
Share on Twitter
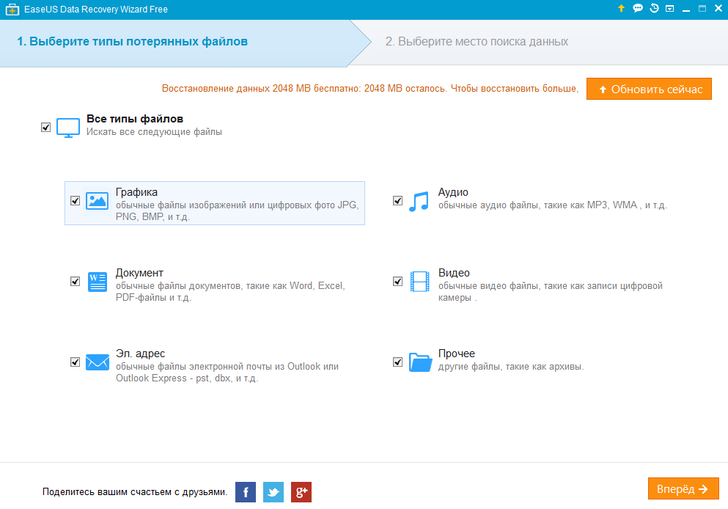click(273, 492)
